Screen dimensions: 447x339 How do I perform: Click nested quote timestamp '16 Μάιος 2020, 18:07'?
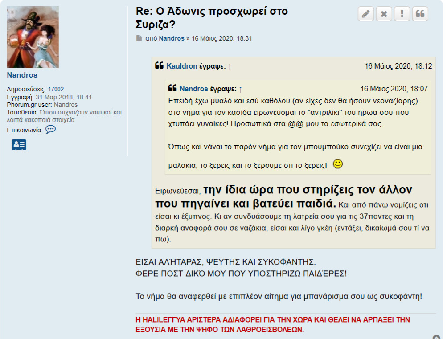pyautogui.click(x=394, y=89)
